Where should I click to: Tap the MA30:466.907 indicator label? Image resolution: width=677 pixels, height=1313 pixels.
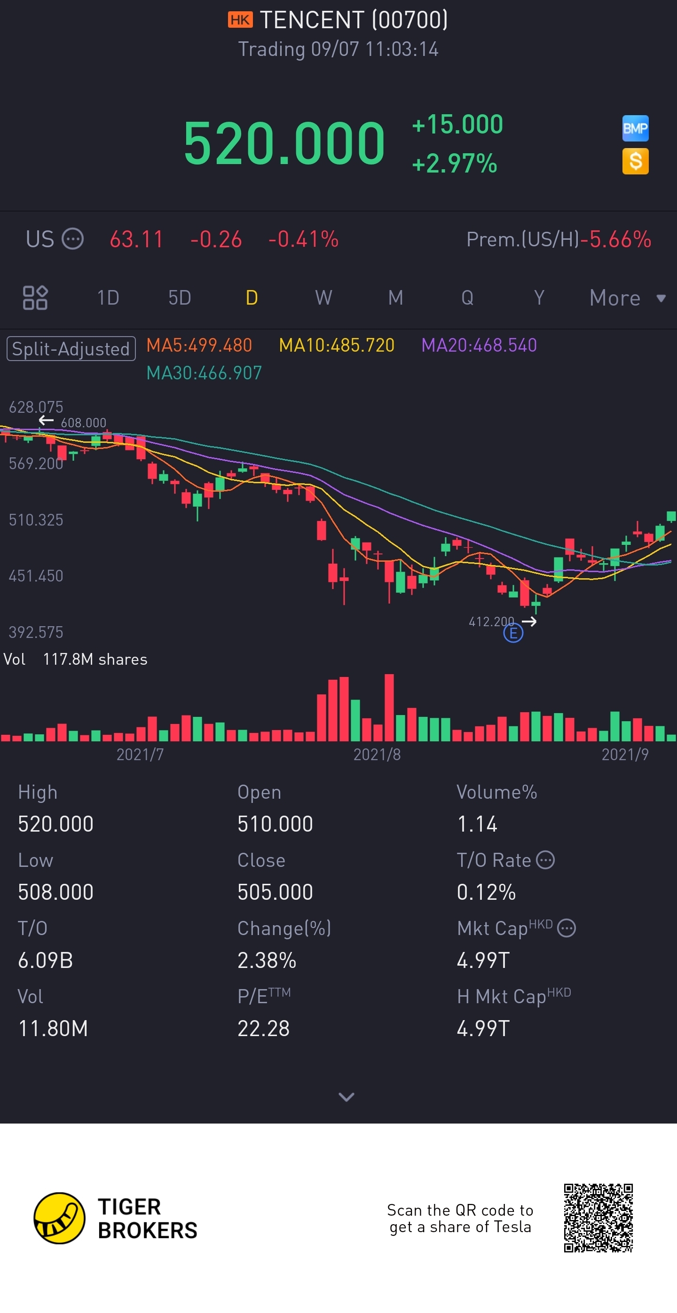coord(204,373)
